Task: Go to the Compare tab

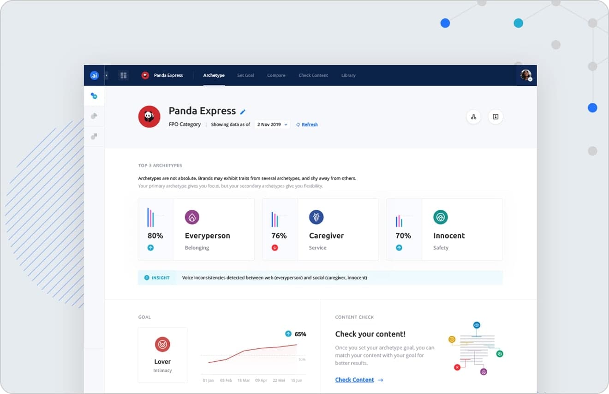Action: click(276, 75)
